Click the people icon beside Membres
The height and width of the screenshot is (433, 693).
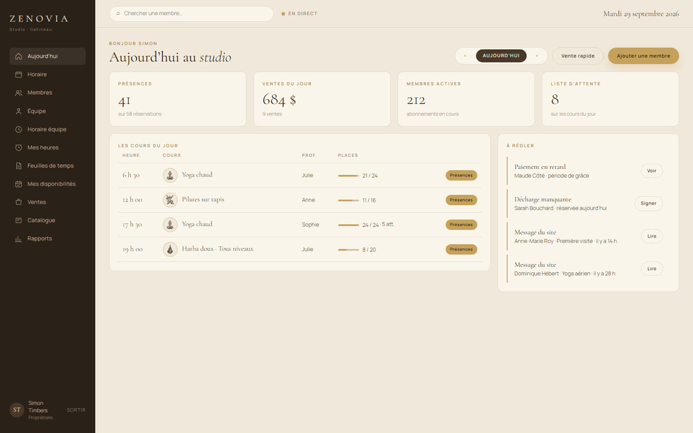point(18,93)
